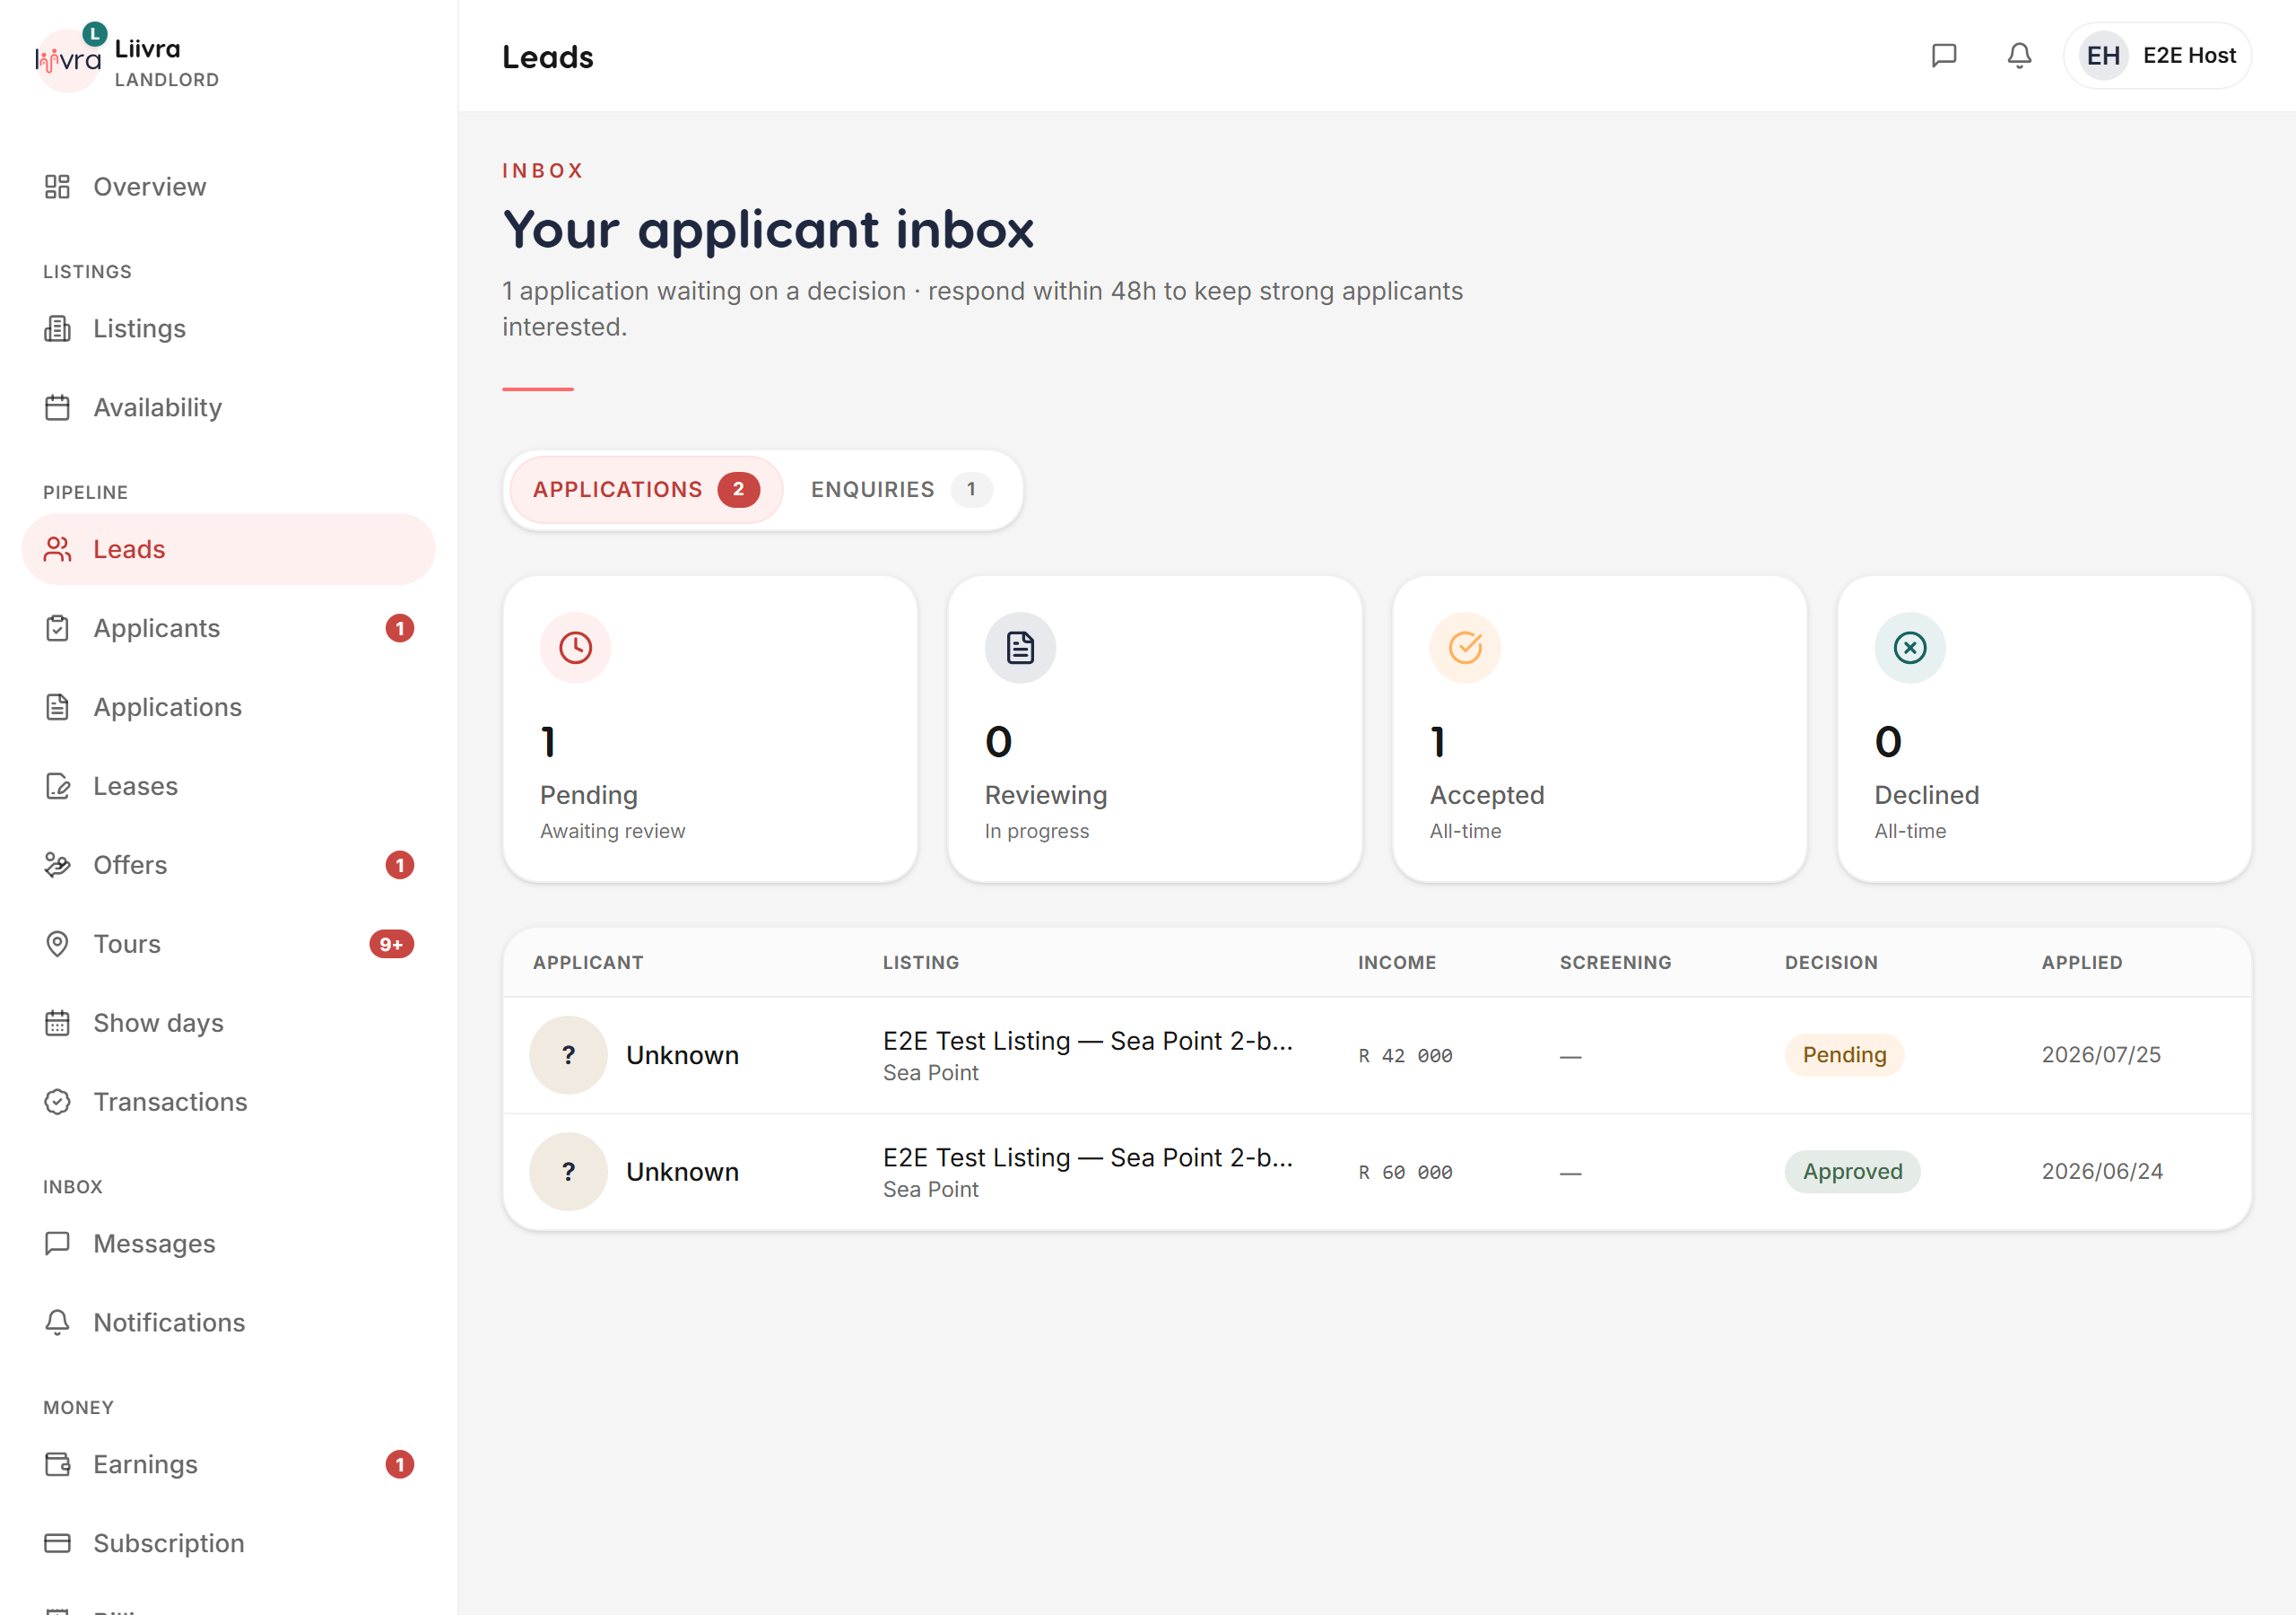2296x1615 pixels.
Task: Click the Decision column header
Action: click(x=1831, y=963)
